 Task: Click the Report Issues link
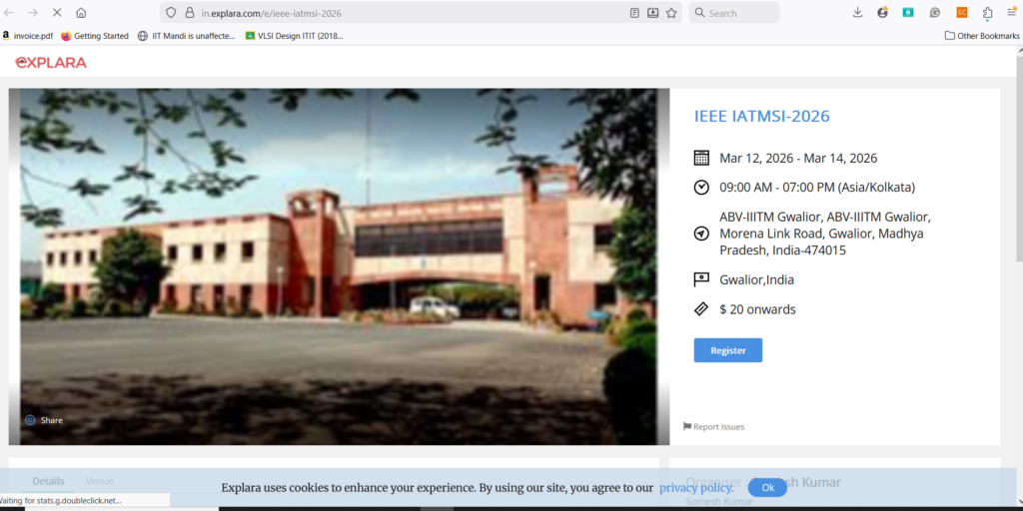pos(713,427)
